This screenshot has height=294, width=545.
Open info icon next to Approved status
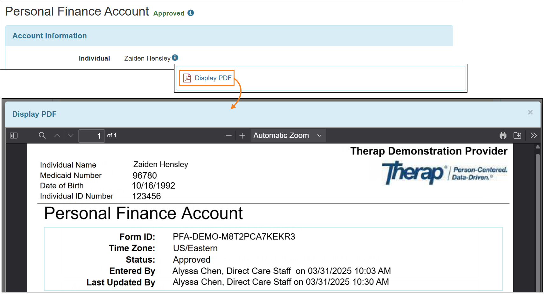[191, 13]
